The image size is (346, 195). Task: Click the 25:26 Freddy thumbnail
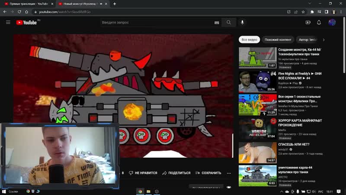click(257, 81)
